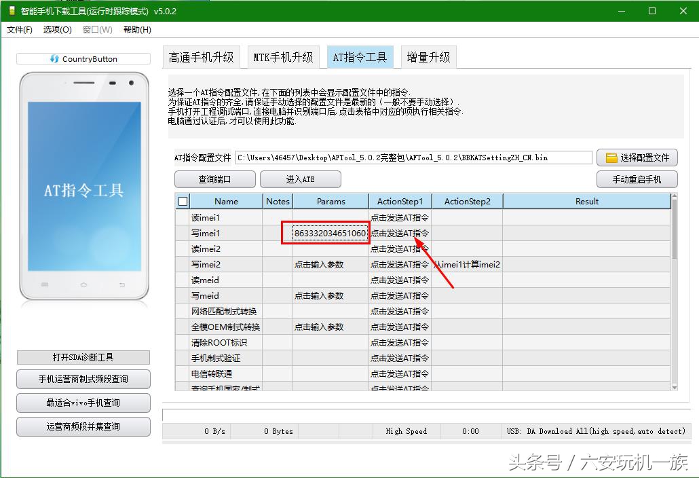Open the SDA诊断工具
Image resolution: width=699 pixels, height=478 pixels.
tap(83, 357)
